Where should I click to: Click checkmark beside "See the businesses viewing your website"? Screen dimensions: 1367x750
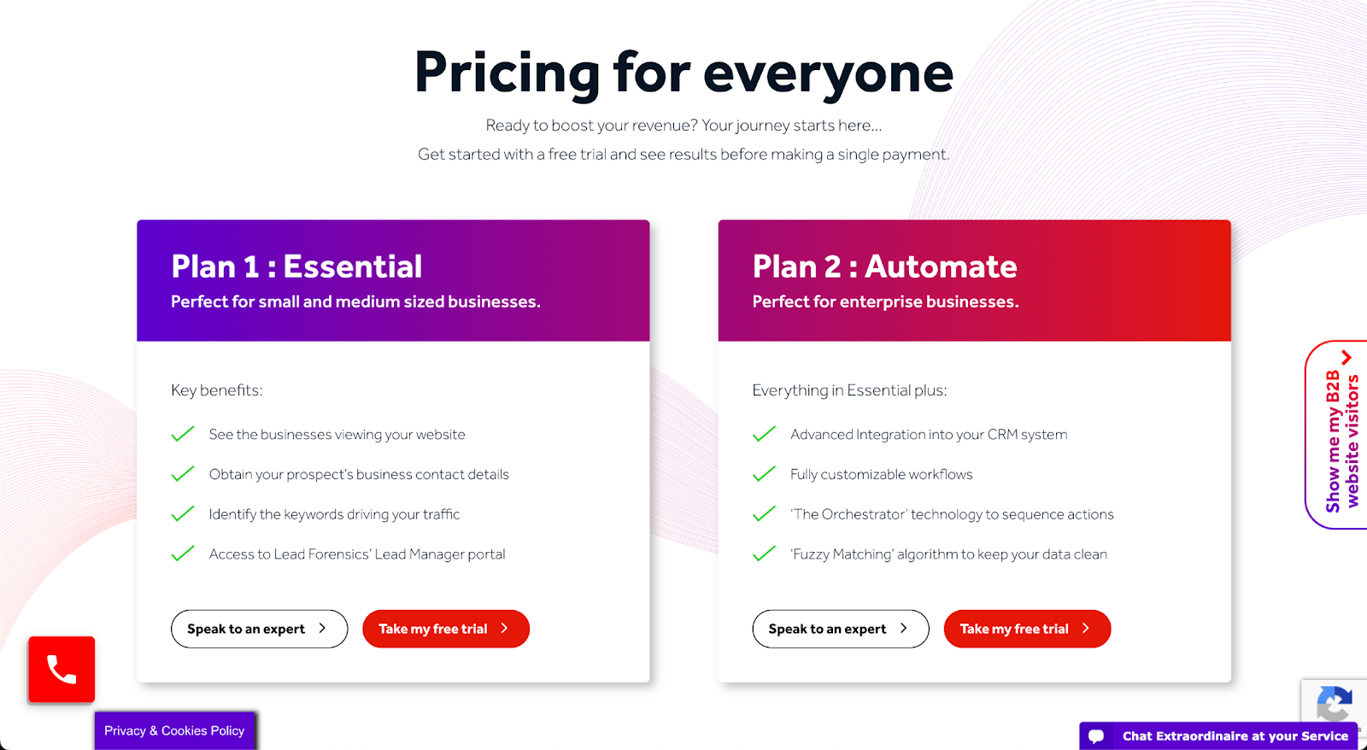coord(182,434)
